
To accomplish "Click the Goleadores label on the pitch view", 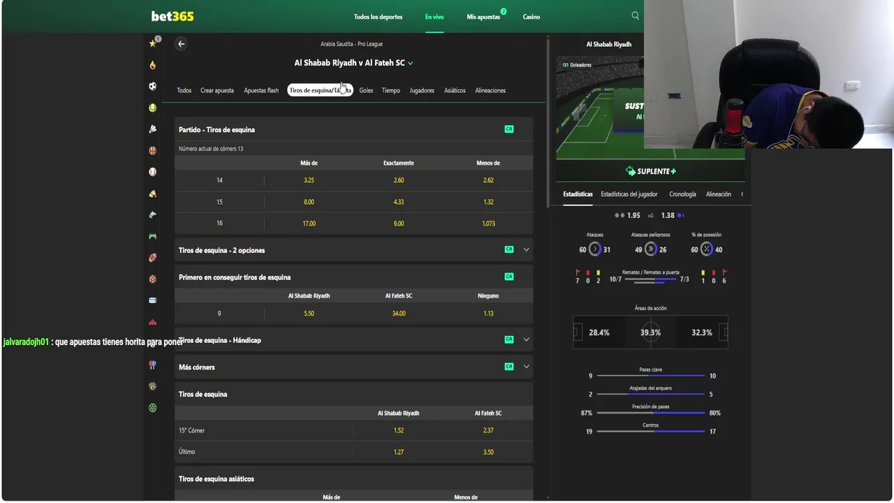I will coord(577,65).
